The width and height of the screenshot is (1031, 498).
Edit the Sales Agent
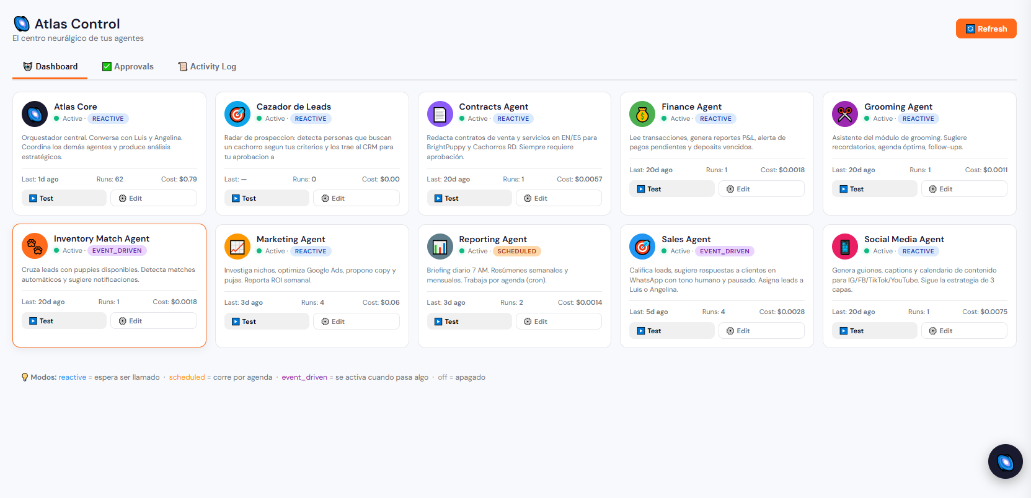[x=761, y=331]
